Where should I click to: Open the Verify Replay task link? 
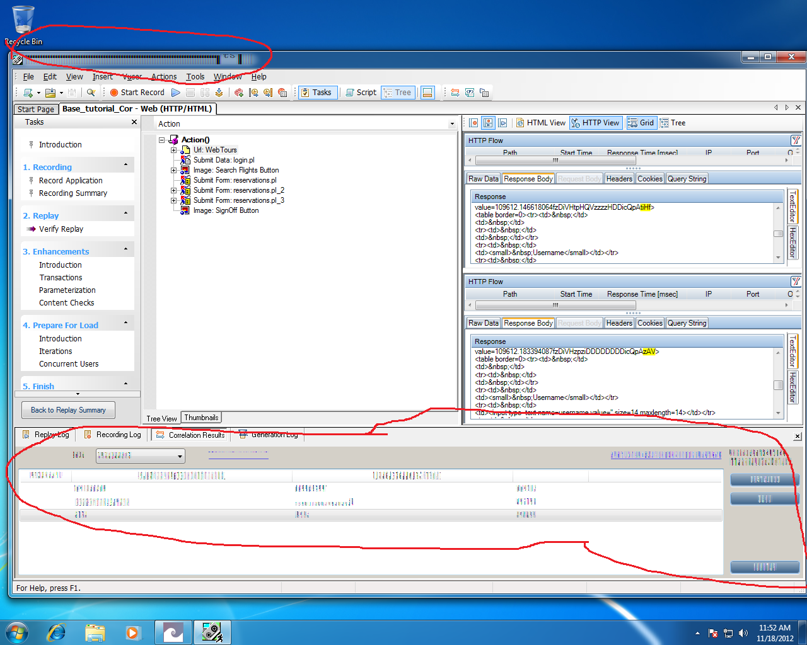[61, 229]
